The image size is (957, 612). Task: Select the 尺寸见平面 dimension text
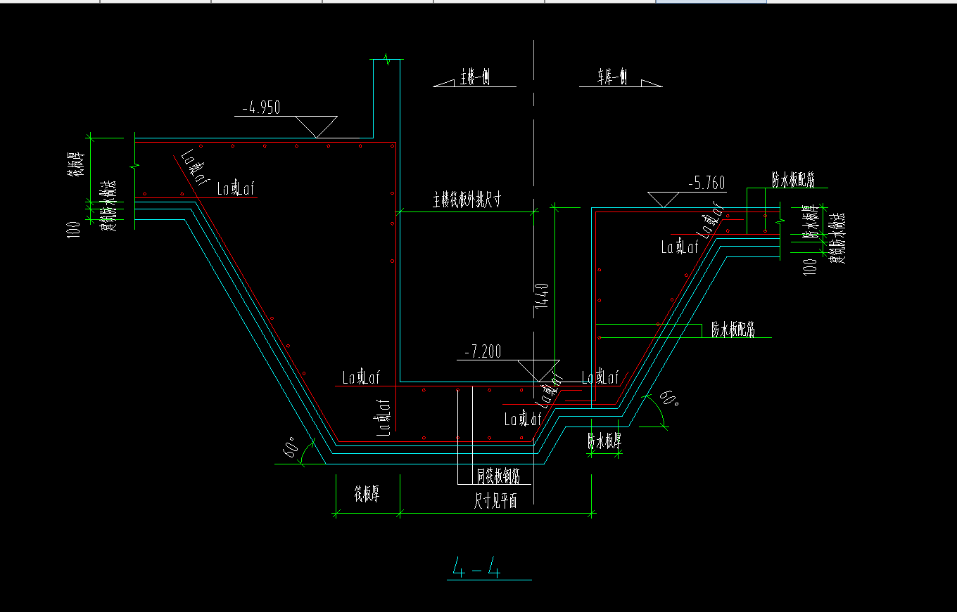[x=497, y=502]
